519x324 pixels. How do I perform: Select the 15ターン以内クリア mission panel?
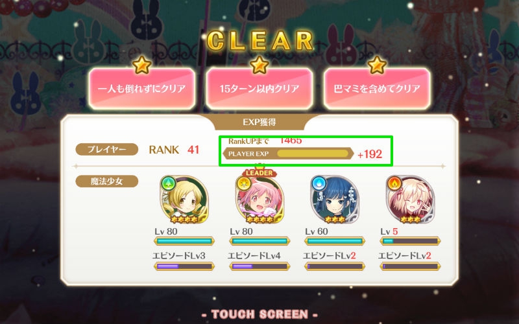(259, 89)
